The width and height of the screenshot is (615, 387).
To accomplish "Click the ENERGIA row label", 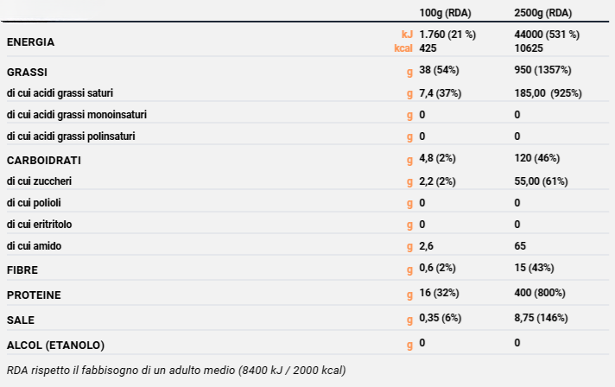I will click(x=30, y=41).
